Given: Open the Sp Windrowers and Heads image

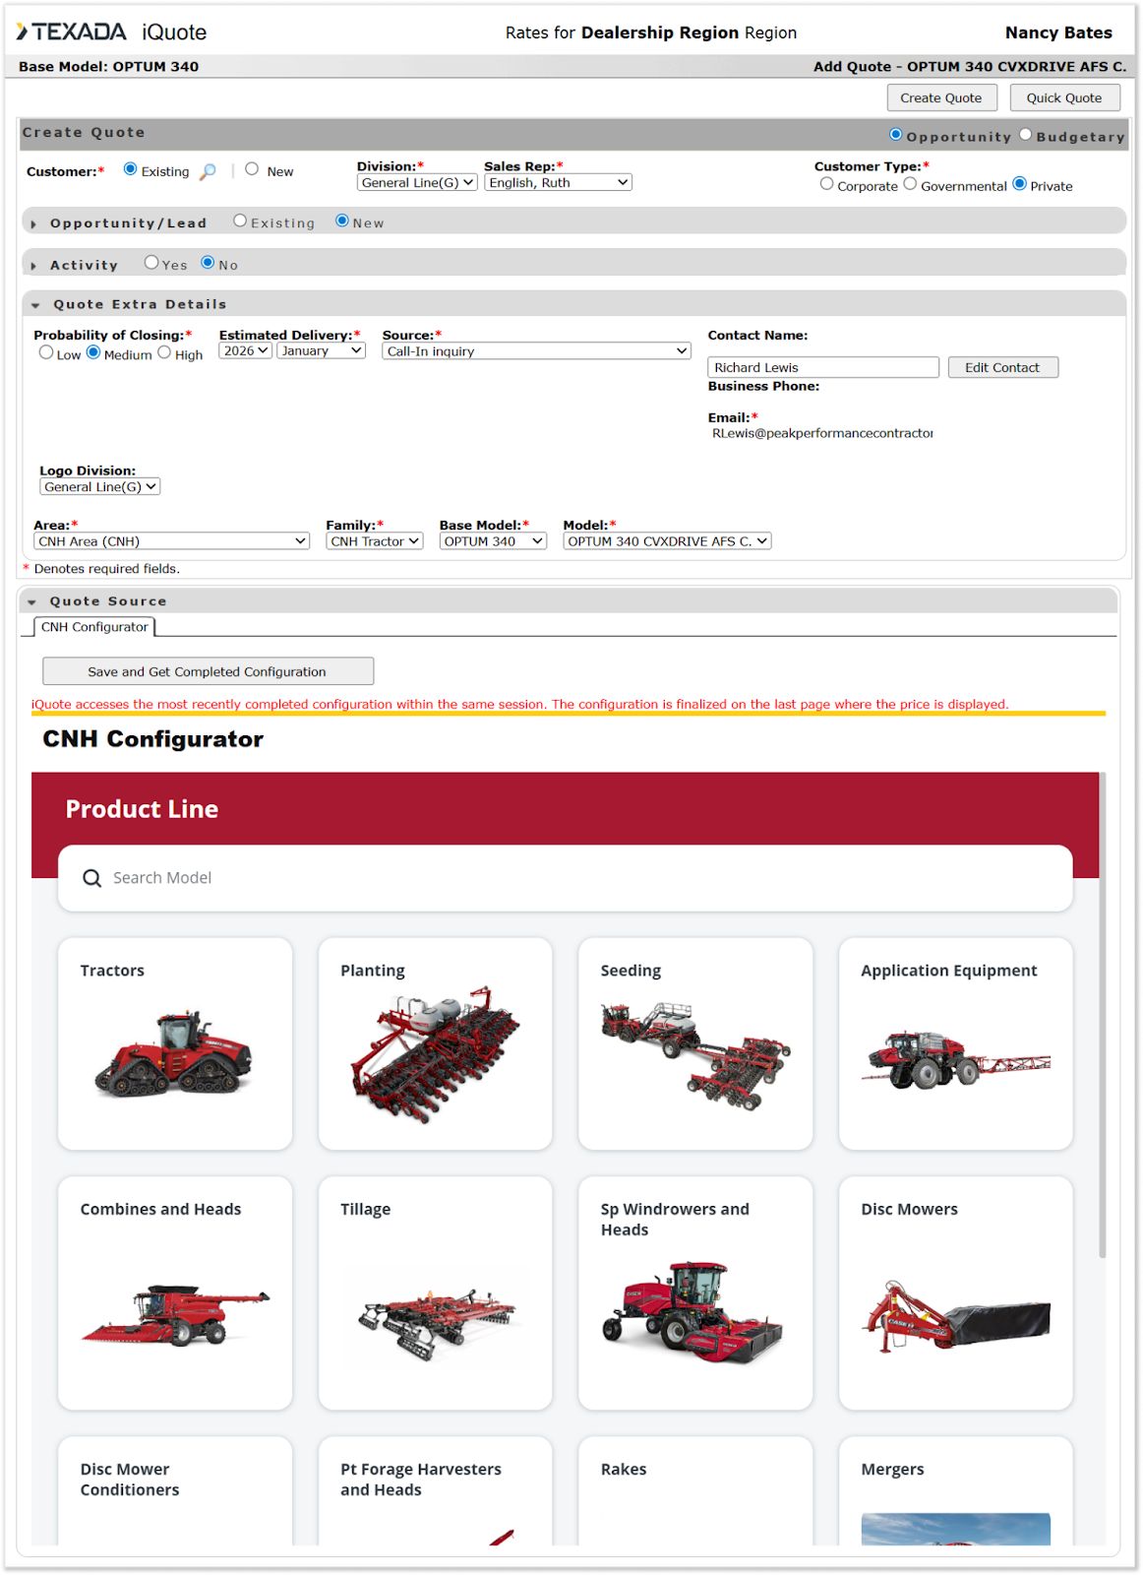Looking at the screenshot, I should [x=692, y=1311].
